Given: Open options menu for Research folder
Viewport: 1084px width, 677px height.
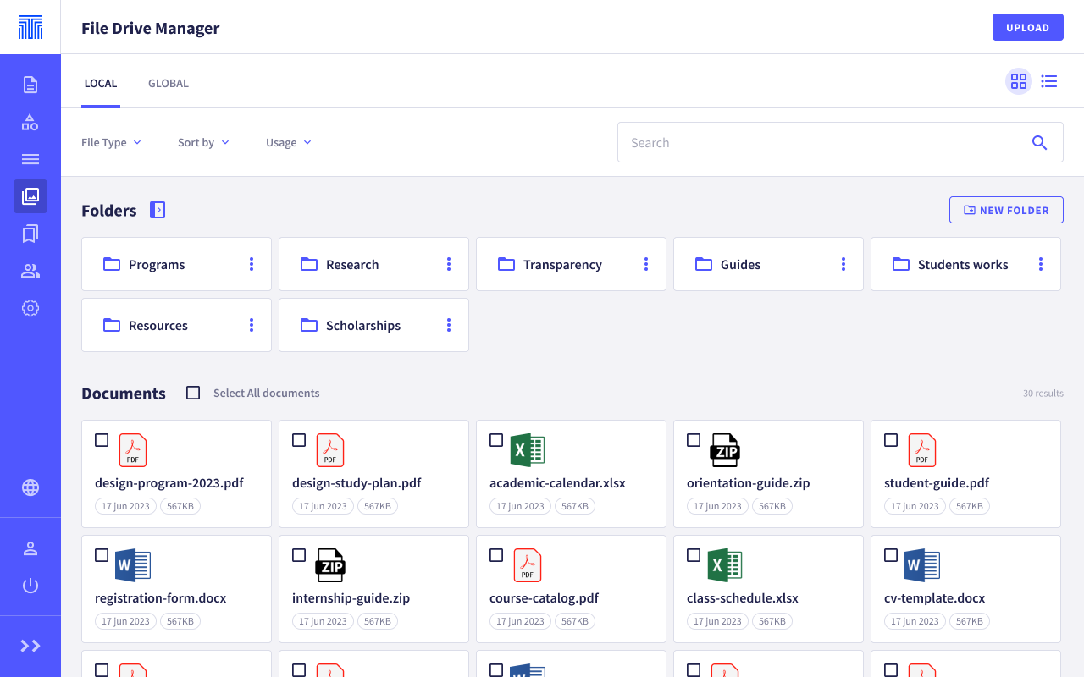Looking at the screenshot, I should pos(449,264).
